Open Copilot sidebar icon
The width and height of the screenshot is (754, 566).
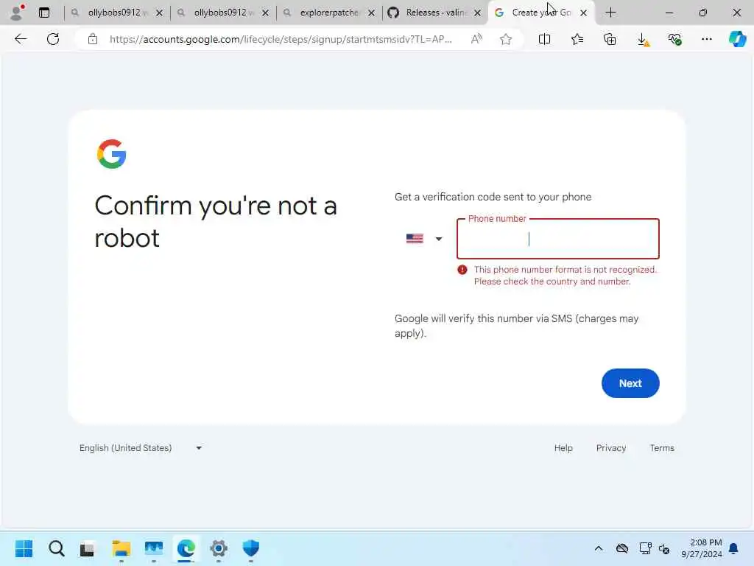tap(737, 39)
